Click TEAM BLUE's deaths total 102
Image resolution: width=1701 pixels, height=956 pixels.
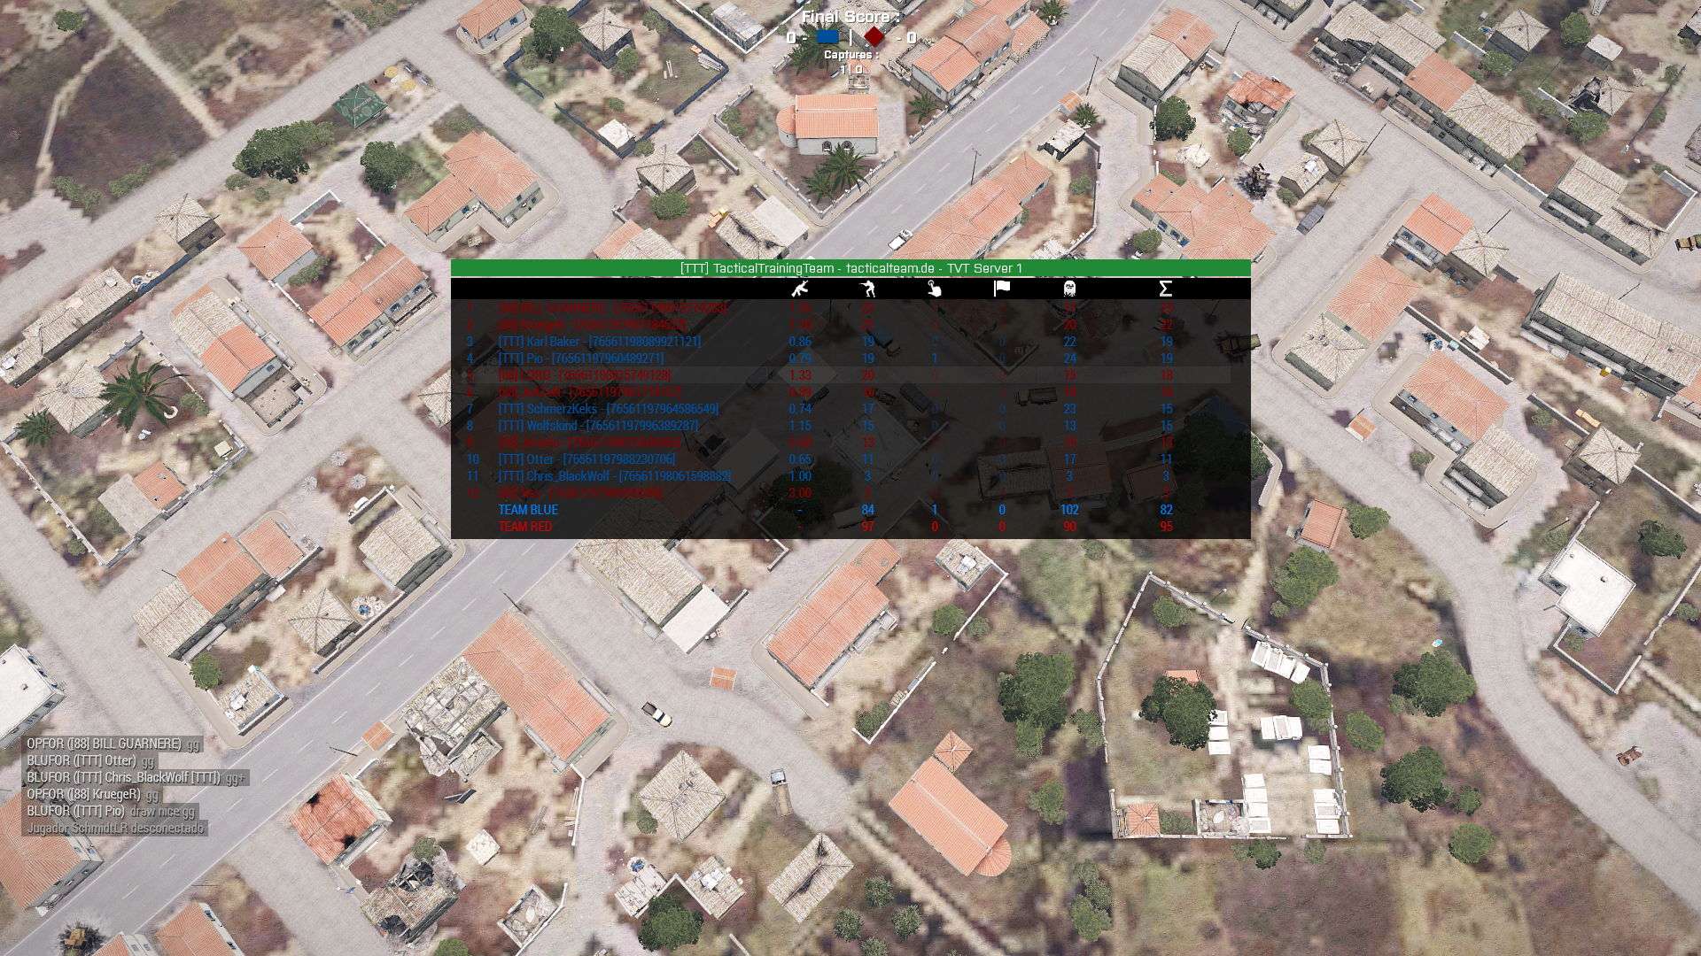coord(1069,510)
